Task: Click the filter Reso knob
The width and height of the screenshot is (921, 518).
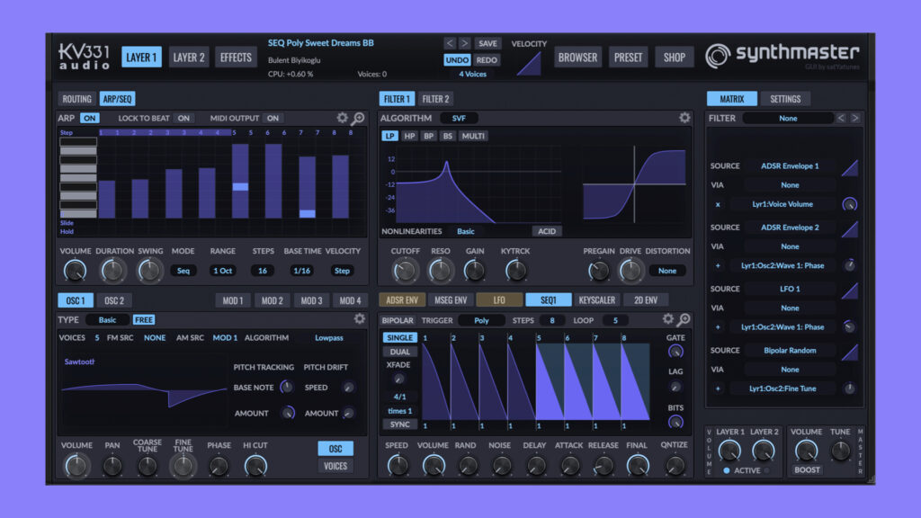Action: coord(440,271)
